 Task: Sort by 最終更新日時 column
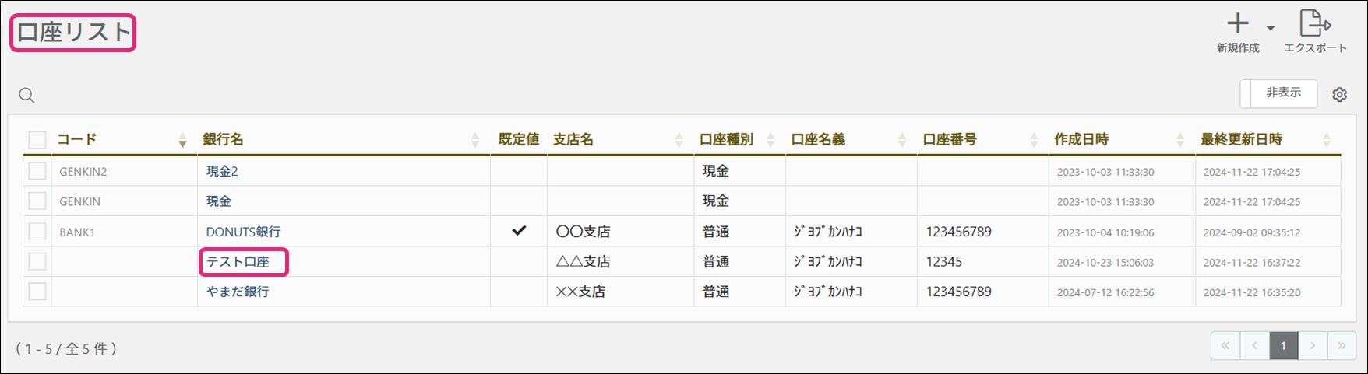[1241, 140]
